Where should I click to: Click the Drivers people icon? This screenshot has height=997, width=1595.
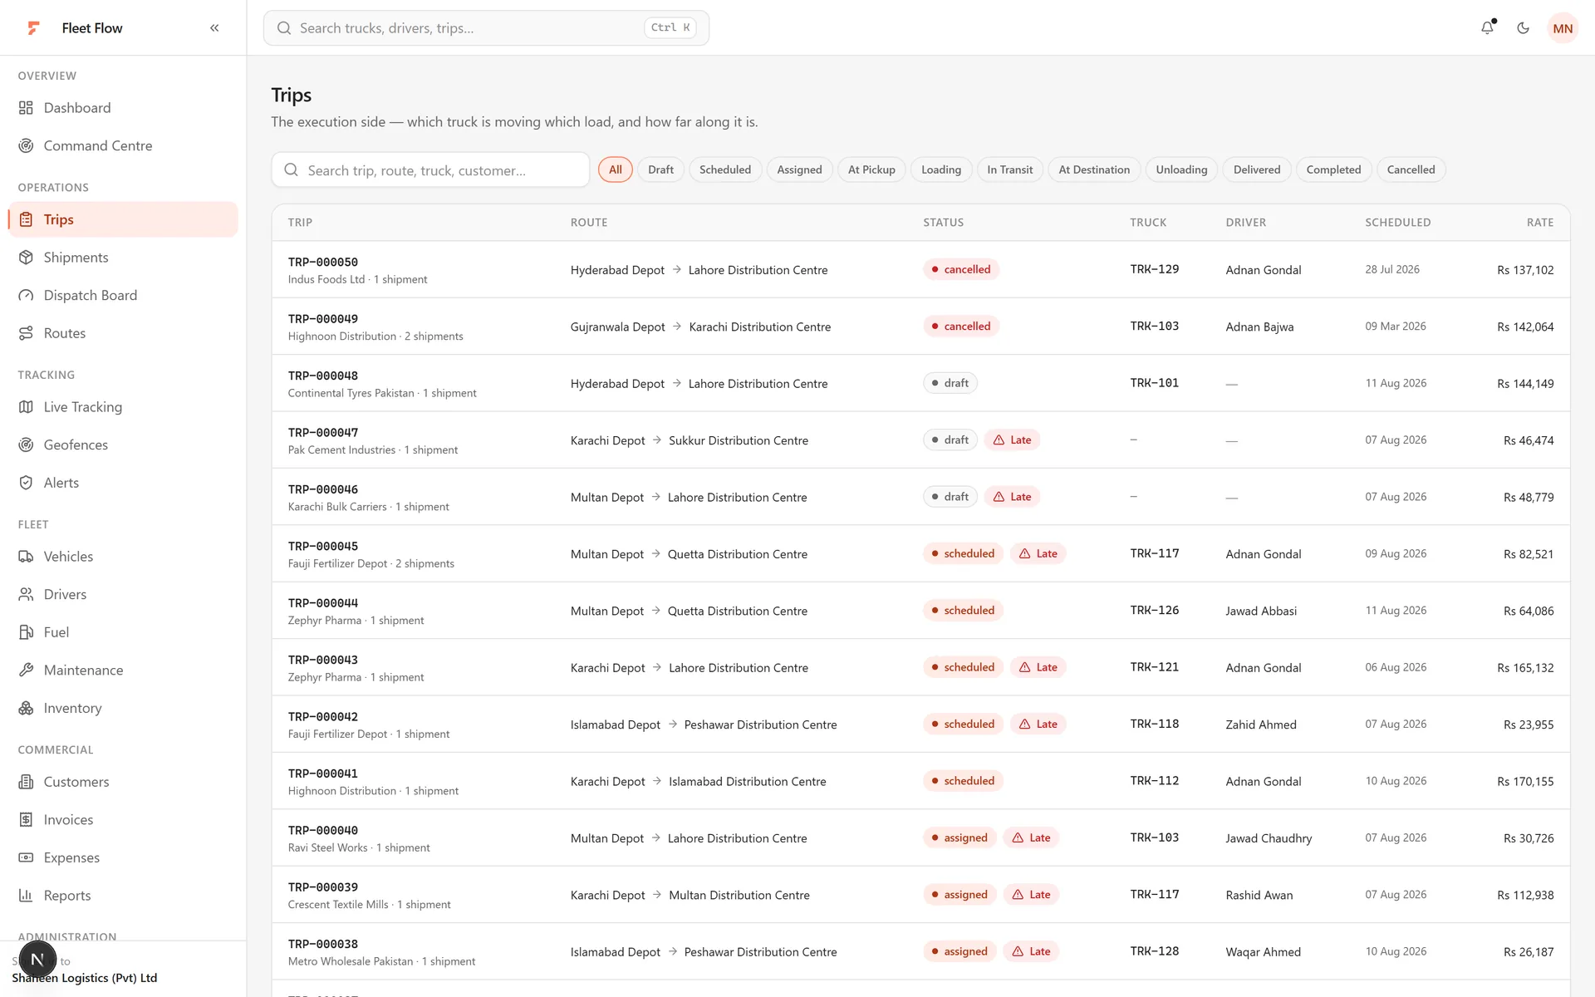pos(27,594)
